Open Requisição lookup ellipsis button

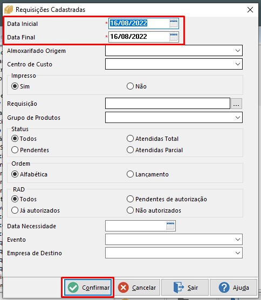(236, 104)
